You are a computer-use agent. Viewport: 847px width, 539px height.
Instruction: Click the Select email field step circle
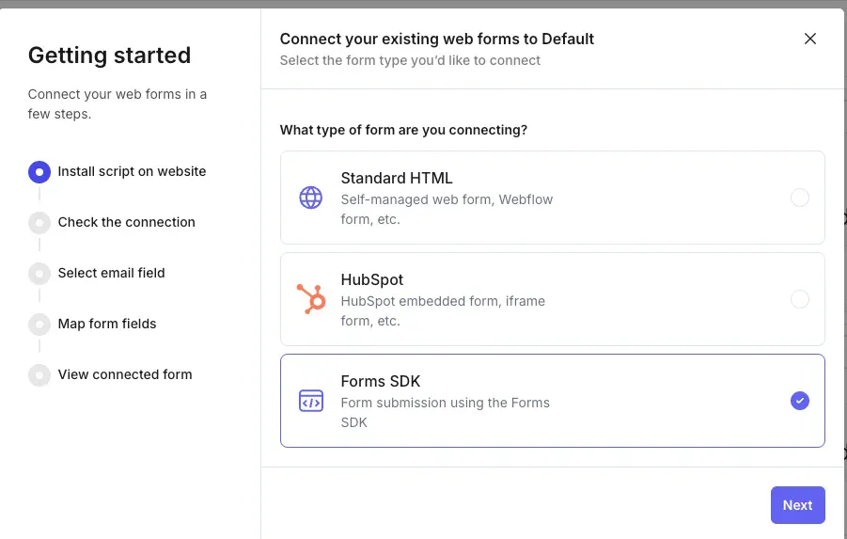(39, 274)
